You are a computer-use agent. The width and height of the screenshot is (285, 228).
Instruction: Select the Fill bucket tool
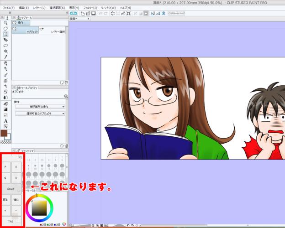point(5,104)
